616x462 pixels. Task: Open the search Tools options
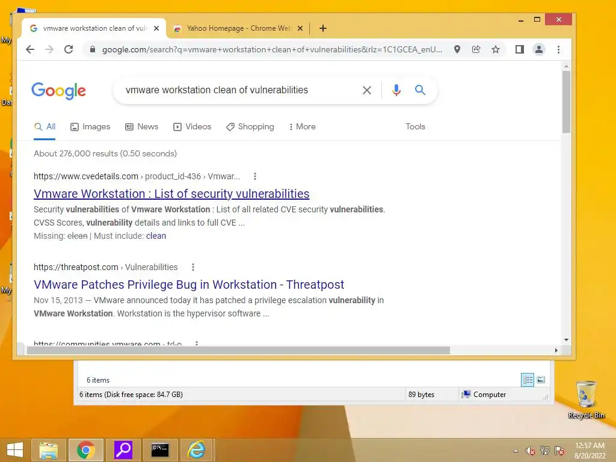click(415, 126)
